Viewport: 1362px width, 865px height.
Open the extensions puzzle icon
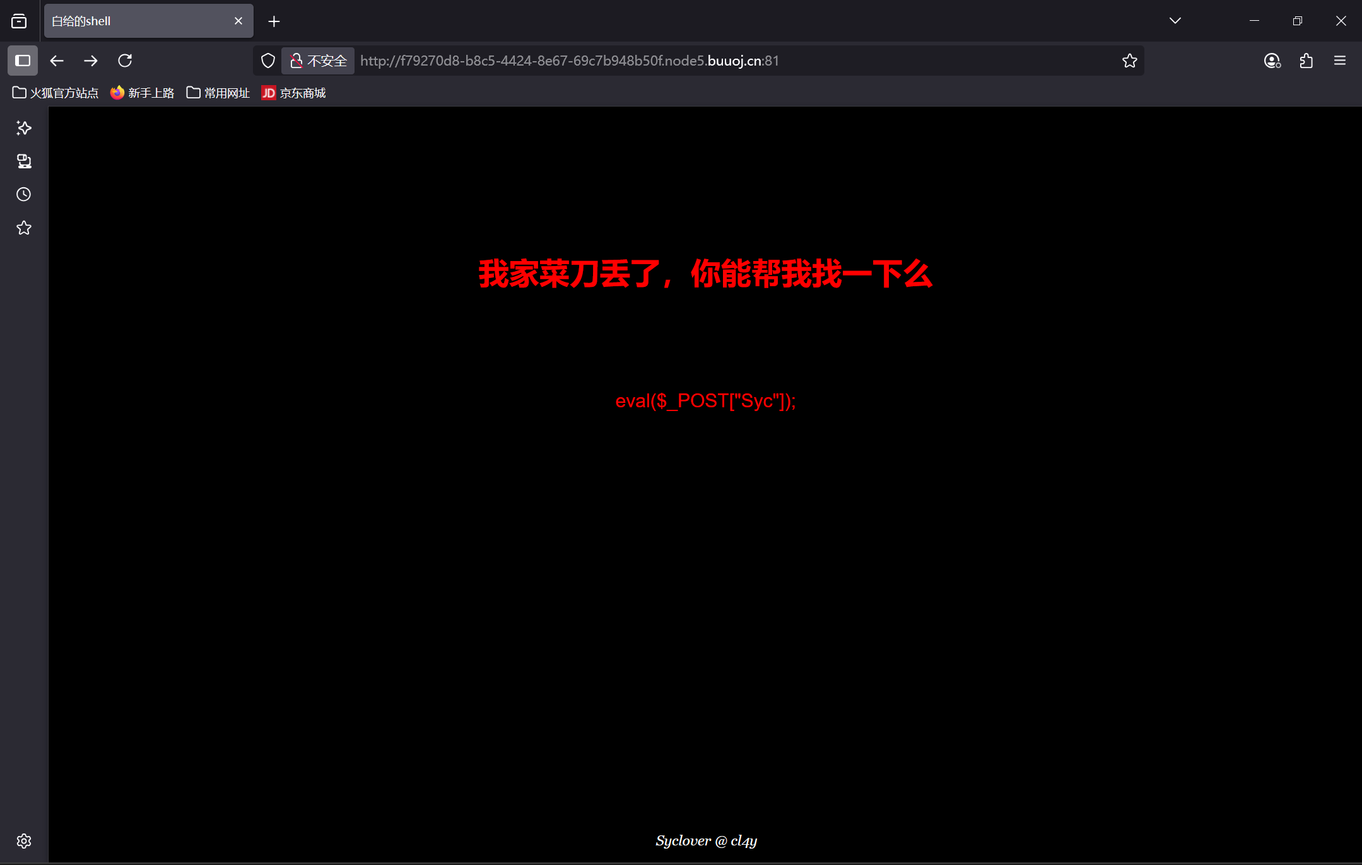coord(1306,61)
